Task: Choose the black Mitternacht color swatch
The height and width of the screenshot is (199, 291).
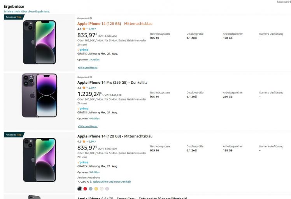Action: (80, 188)
